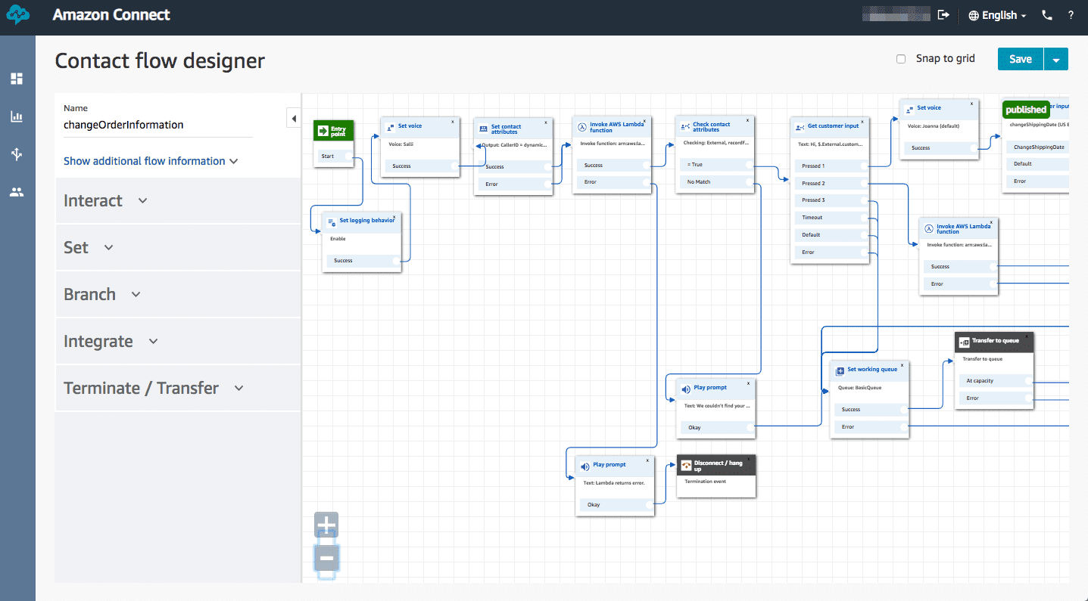Click the Set logging behavior block icon
The width and height of the screenshot is (1088, 601).
(x=332, y=222)
